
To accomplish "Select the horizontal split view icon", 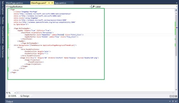I will point(173,96).
